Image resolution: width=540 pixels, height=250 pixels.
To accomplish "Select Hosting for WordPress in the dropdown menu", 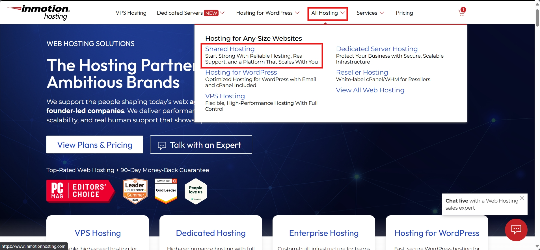I will 241,72.
